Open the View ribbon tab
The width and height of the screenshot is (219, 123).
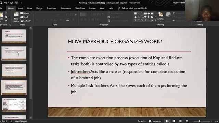[102, 8]
